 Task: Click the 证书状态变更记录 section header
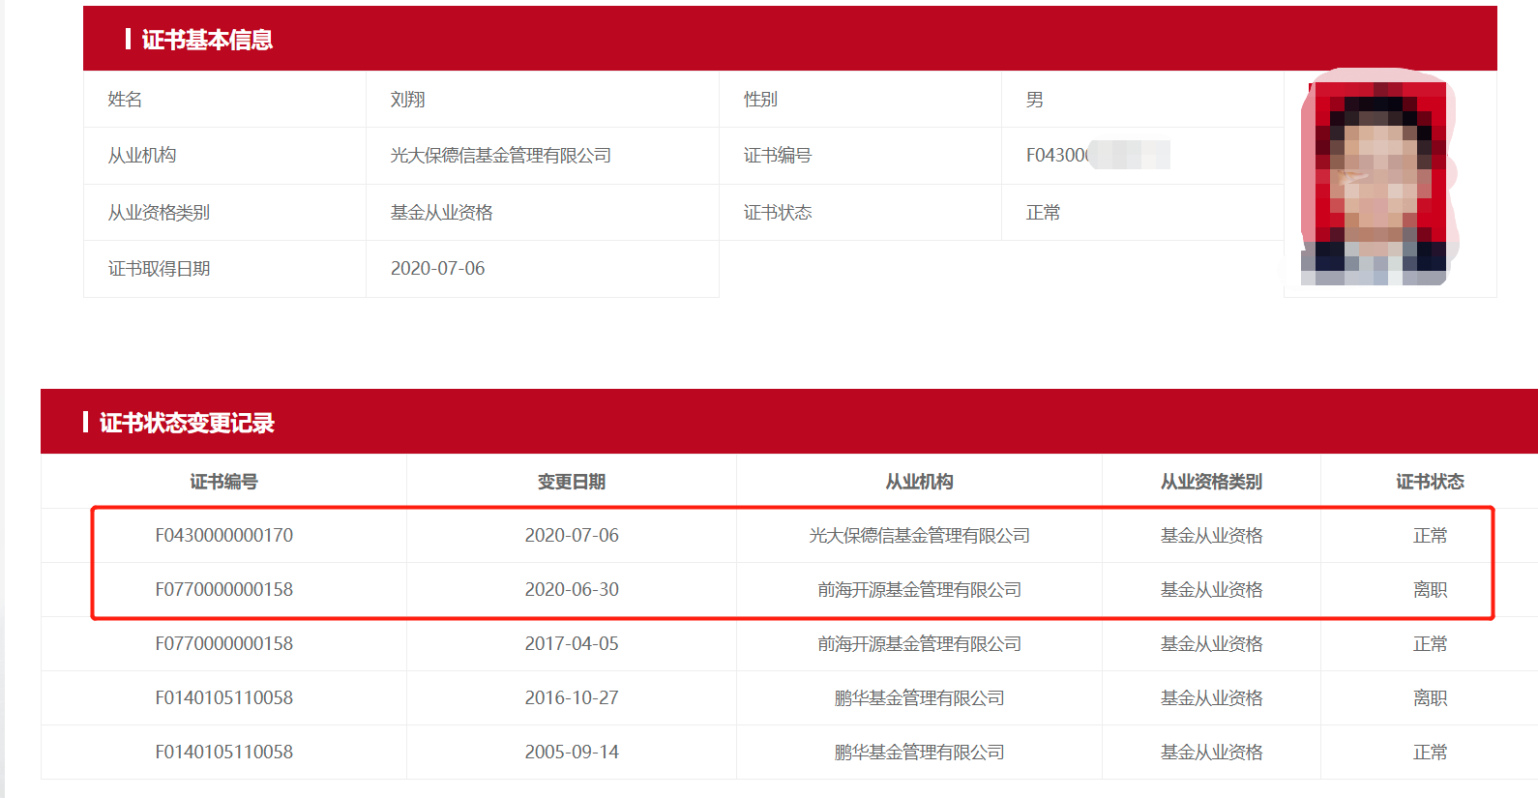(187, 423)
